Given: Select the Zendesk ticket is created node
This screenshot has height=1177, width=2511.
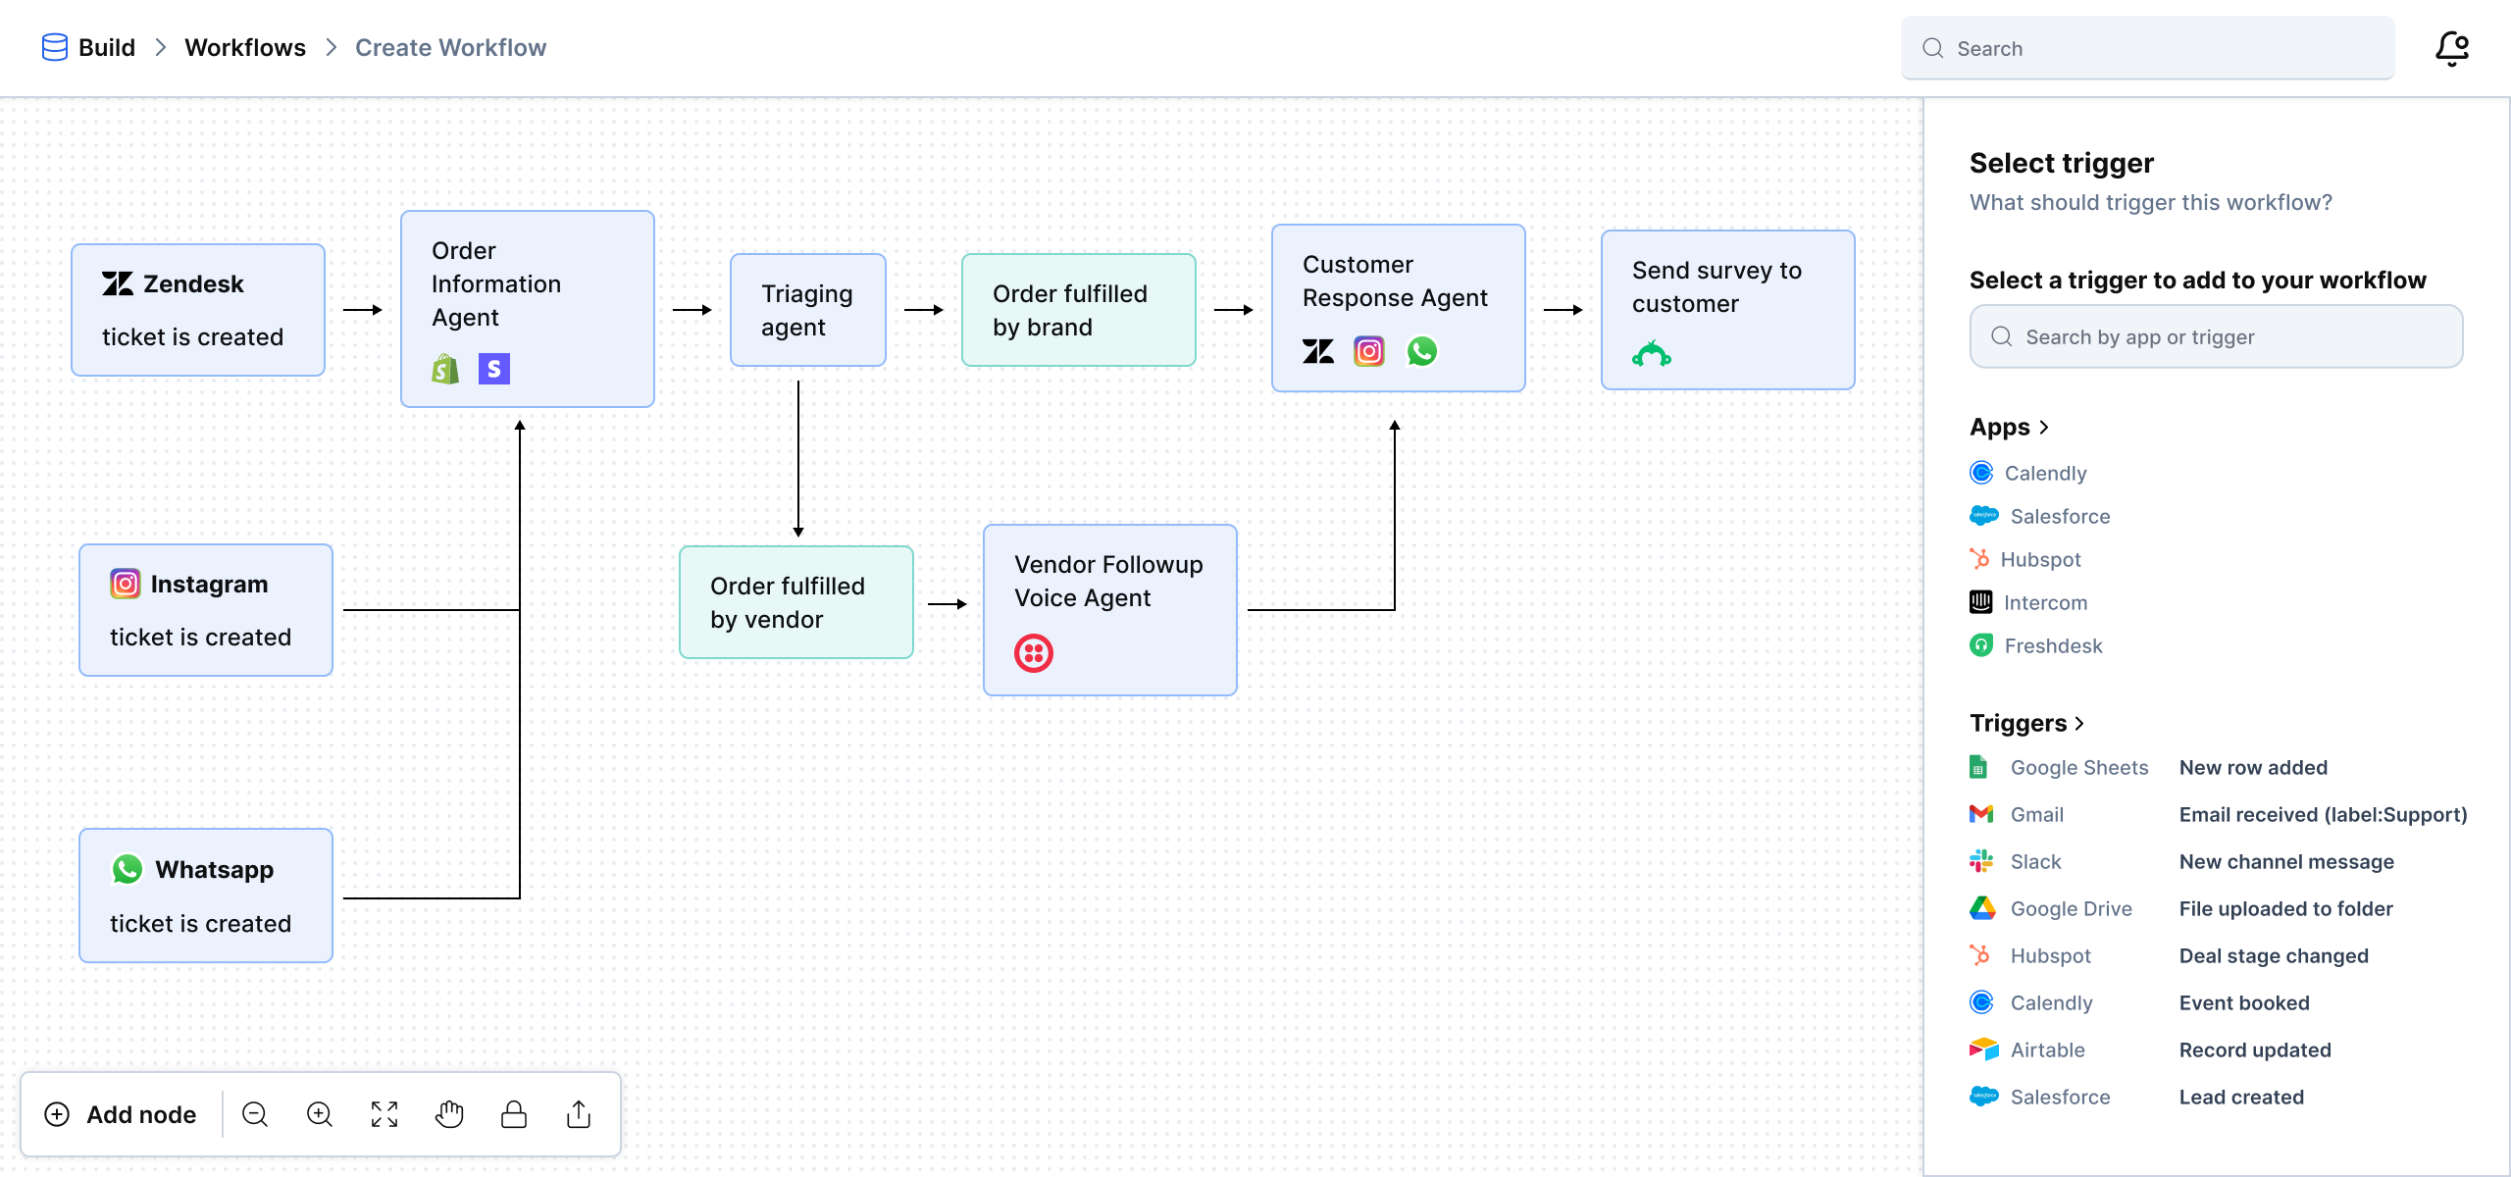Looking at the screenshot, I should coord(198,310).
